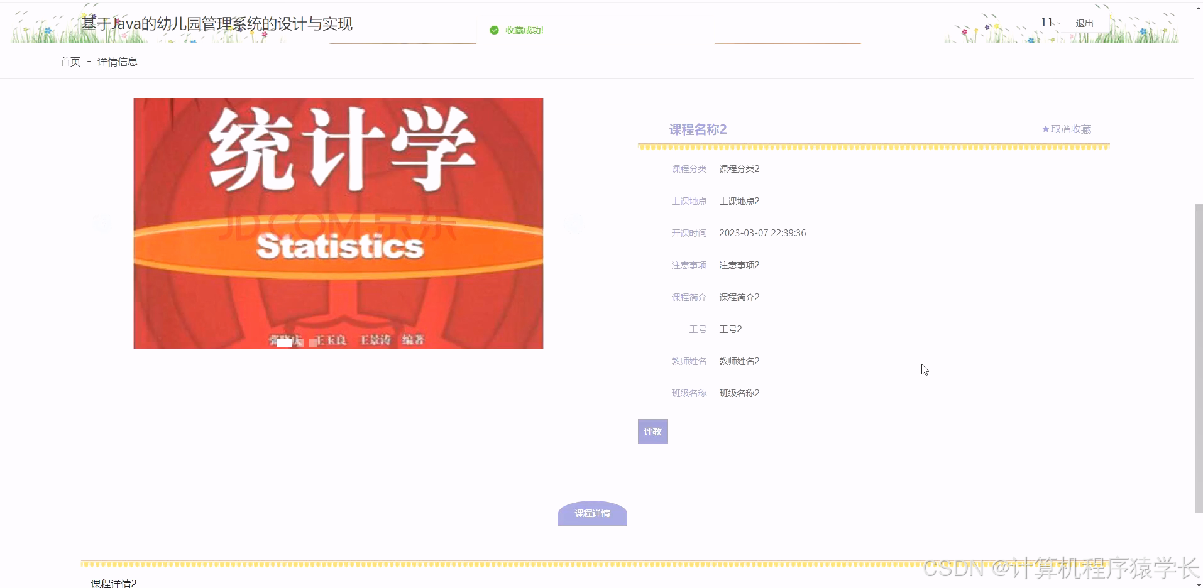Click the right underlined input field in the header
The height and width of the screenshot is (588, 1203).
point(788,38)
